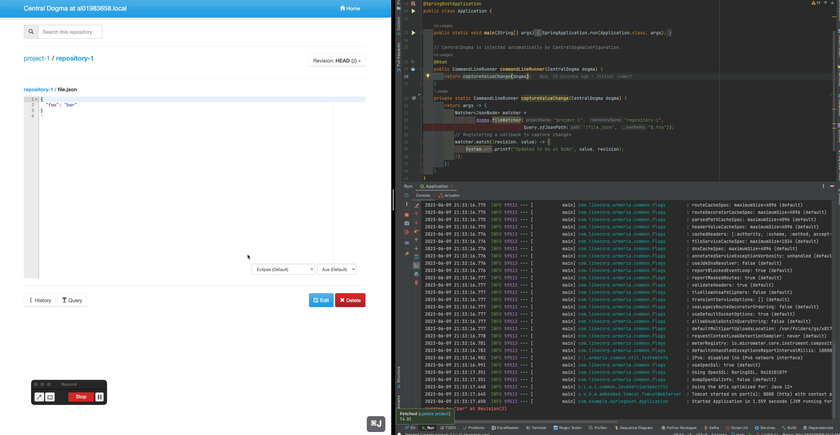Open the project-1 breadcrumb link
The width and height of the screenshot is (840, 435).
[x=37, y=58]
